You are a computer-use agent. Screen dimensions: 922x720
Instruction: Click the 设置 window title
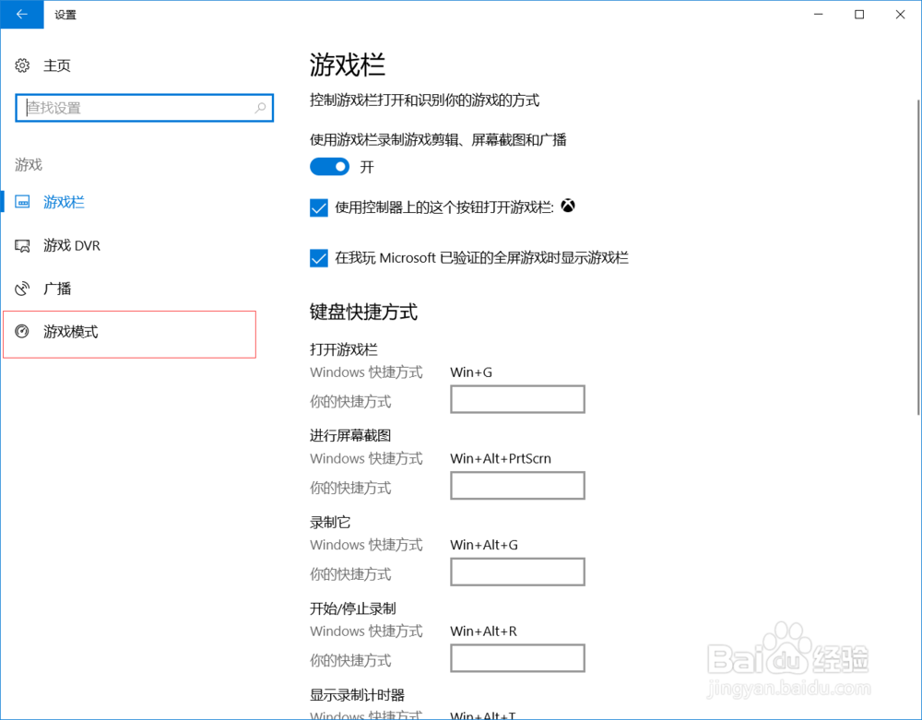65,15
